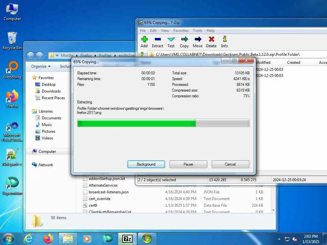Select Downloads in Explorer navigation pane

(x=51, y=91)
